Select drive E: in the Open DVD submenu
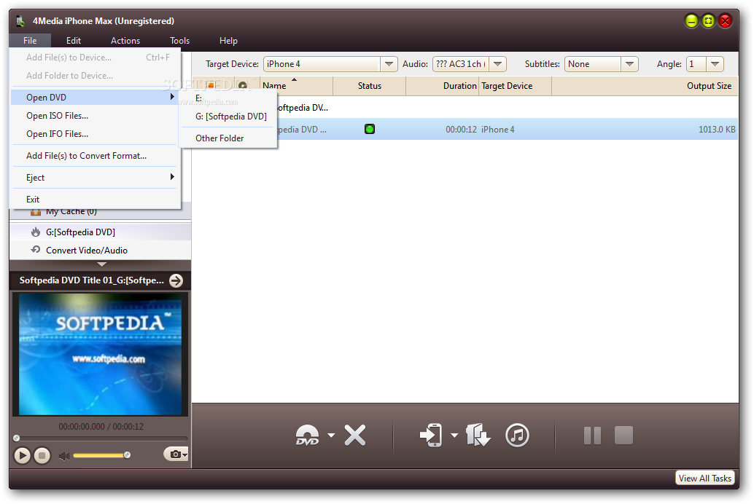754x504 pixels. [228, 98]
